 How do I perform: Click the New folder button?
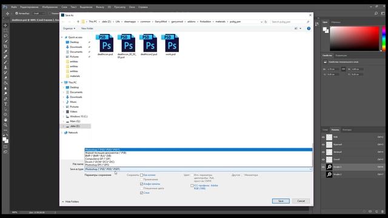pos(87,28)
